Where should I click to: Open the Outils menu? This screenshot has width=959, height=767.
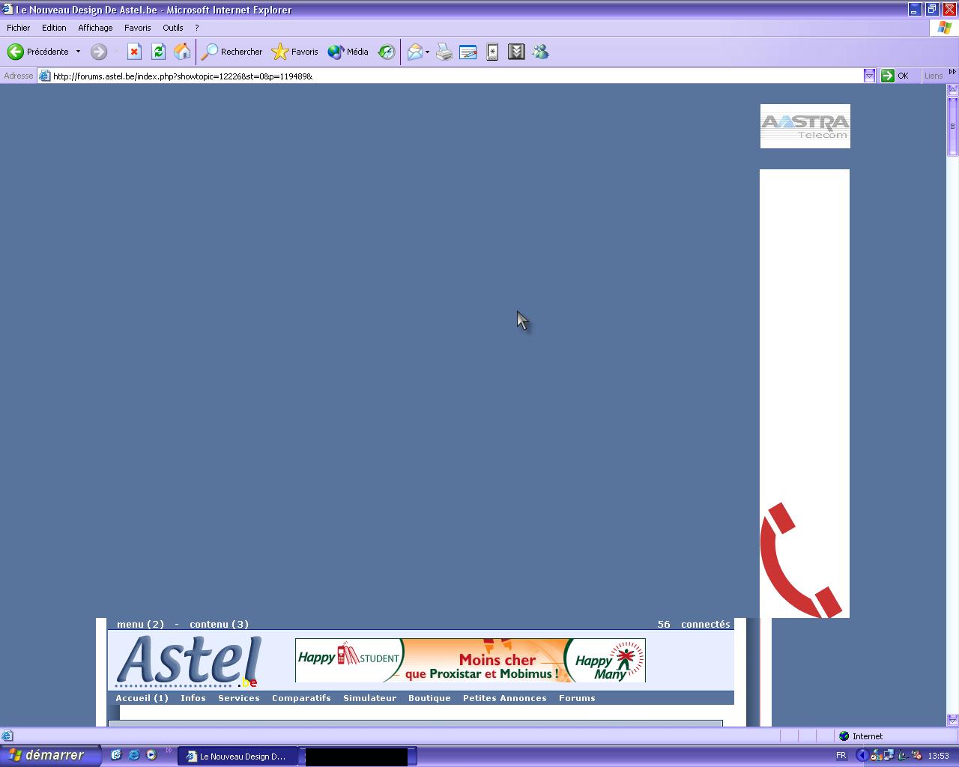(172, 28)
